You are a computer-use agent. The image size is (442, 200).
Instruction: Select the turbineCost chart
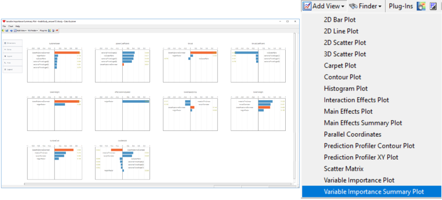54,163
